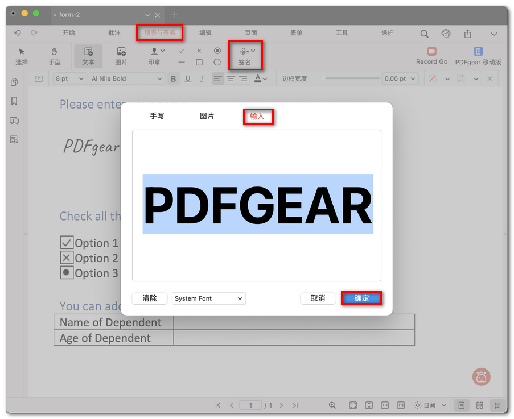Toggle bold formatting

coord(174,78)
